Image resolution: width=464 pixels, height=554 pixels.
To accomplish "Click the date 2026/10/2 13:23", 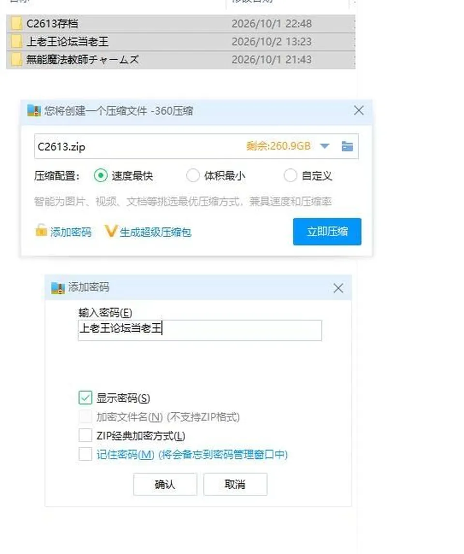I will click(272, 42).
